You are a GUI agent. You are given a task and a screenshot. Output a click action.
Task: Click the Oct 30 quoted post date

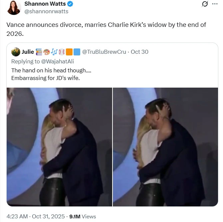pos(139,52)
